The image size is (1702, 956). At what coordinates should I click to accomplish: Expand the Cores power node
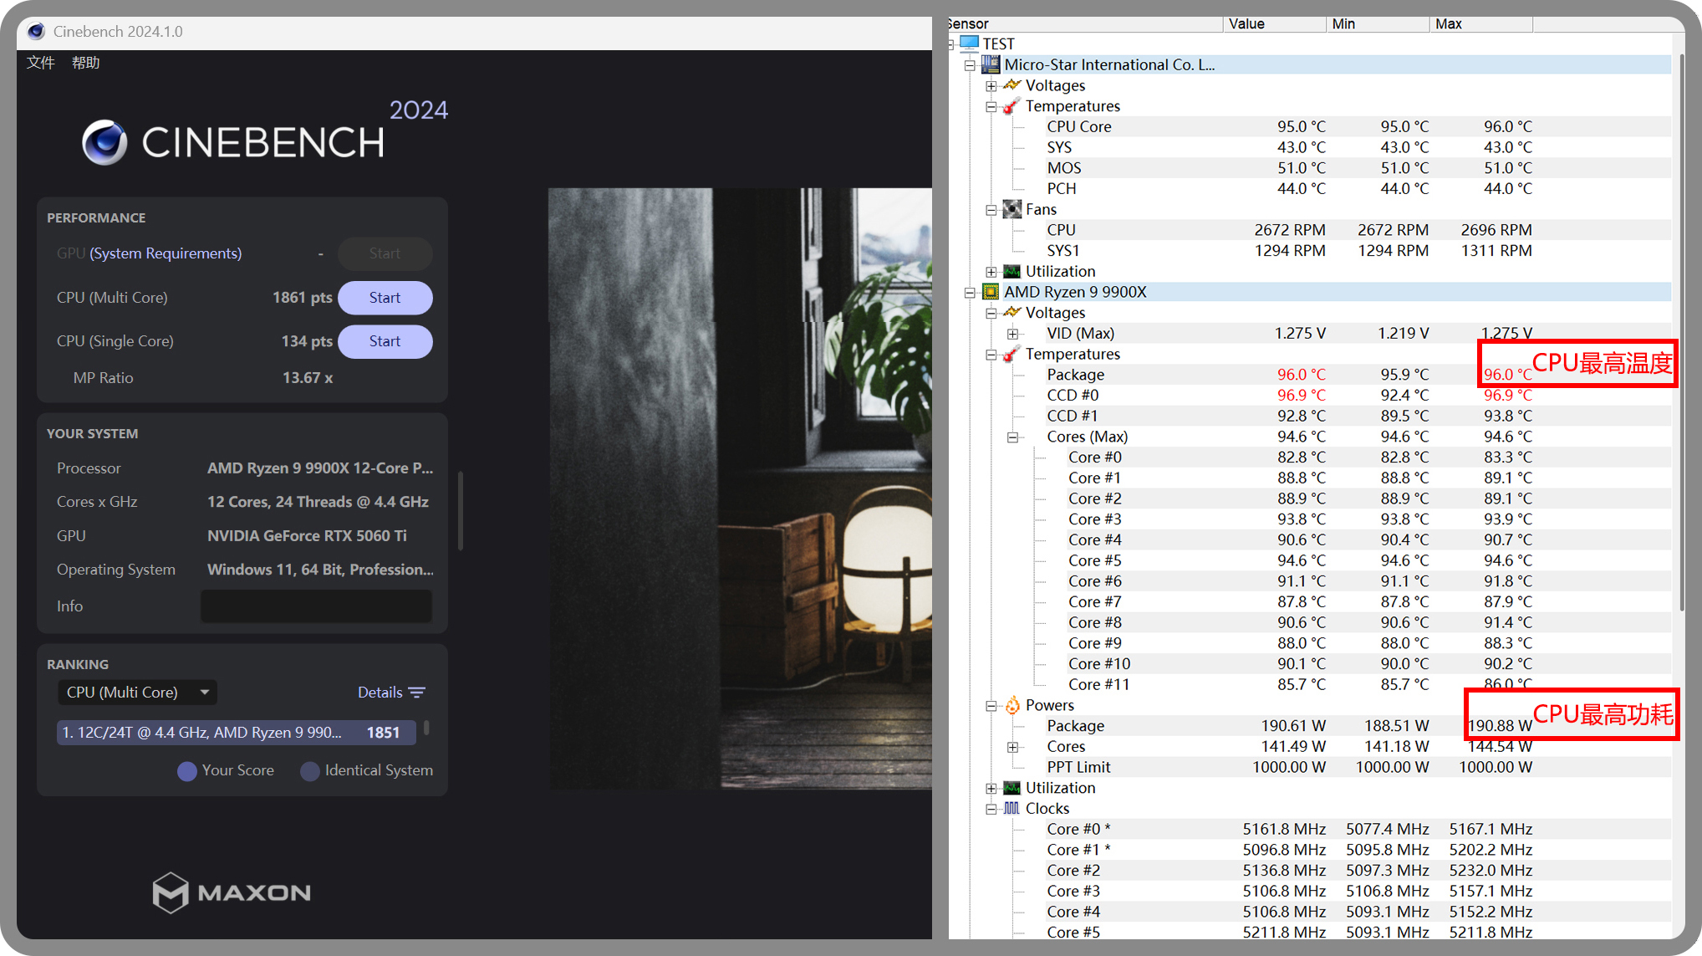(1012, 747)
